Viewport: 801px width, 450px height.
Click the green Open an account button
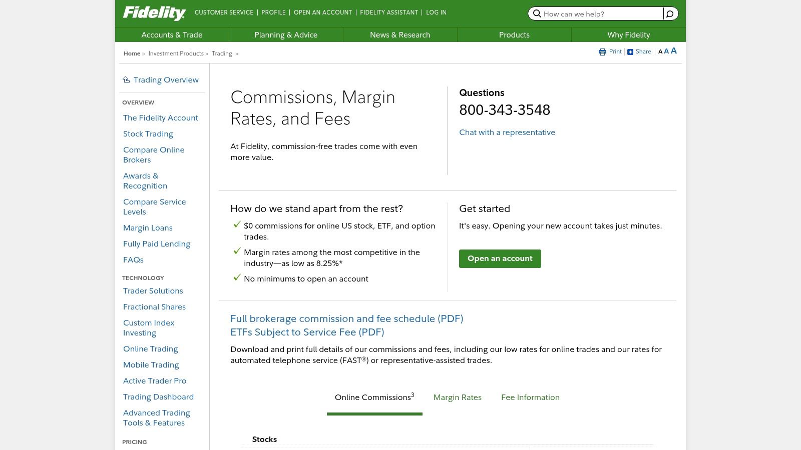click(500, 258)
